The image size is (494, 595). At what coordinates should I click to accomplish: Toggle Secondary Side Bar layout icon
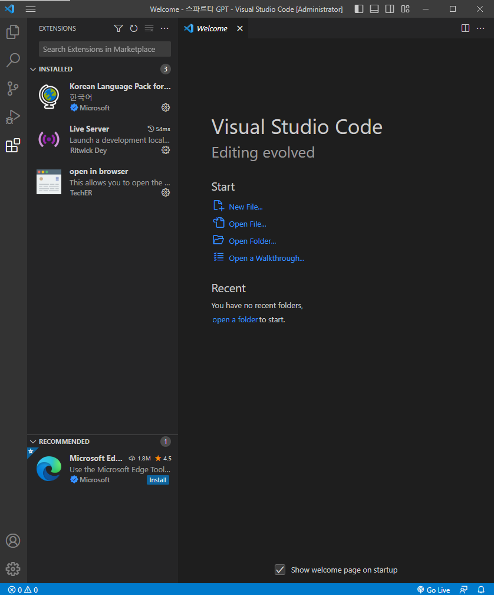tap(390, 9)
